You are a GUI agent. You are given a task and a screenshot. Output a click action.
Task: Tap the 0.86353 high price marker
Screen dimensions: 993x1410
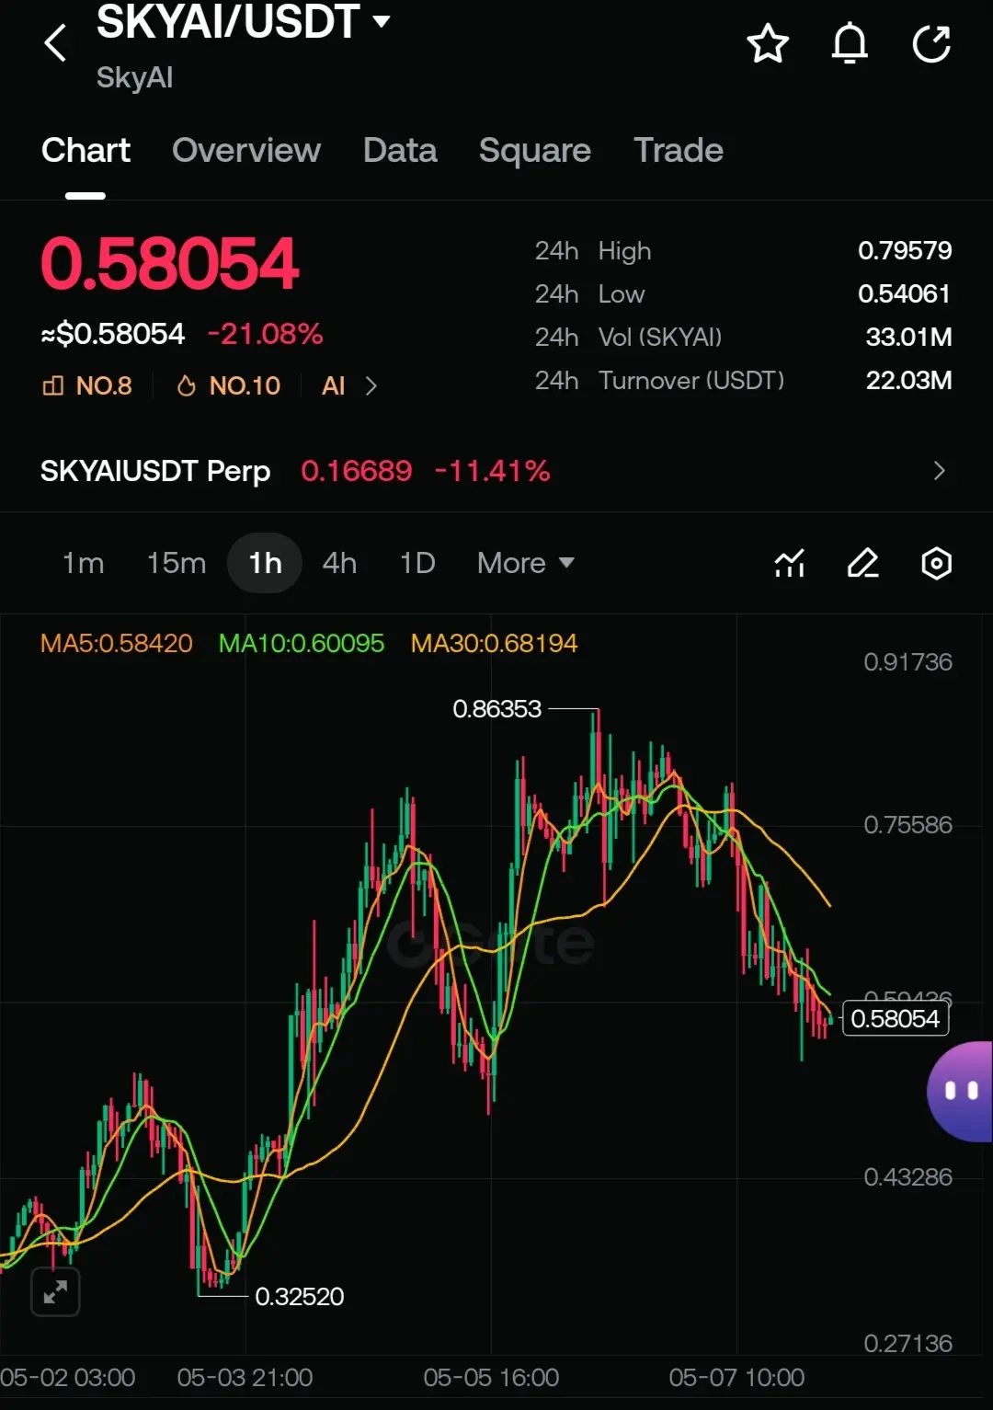tap(497, 709)
